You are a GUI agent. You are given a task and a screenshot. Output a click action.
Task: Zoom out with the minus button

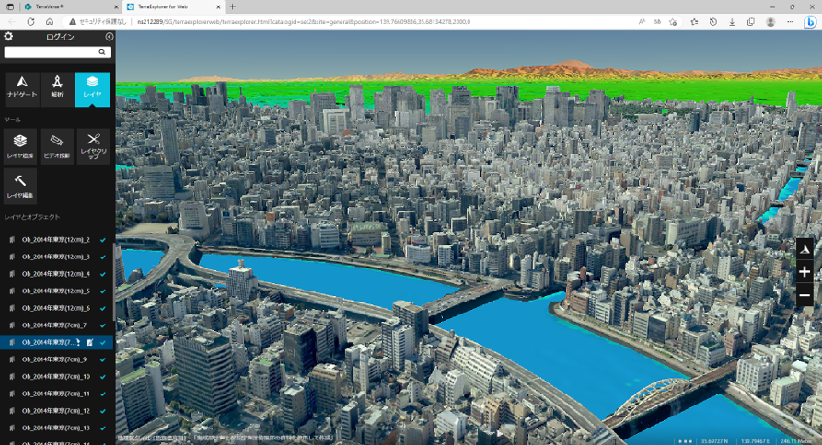805,296
